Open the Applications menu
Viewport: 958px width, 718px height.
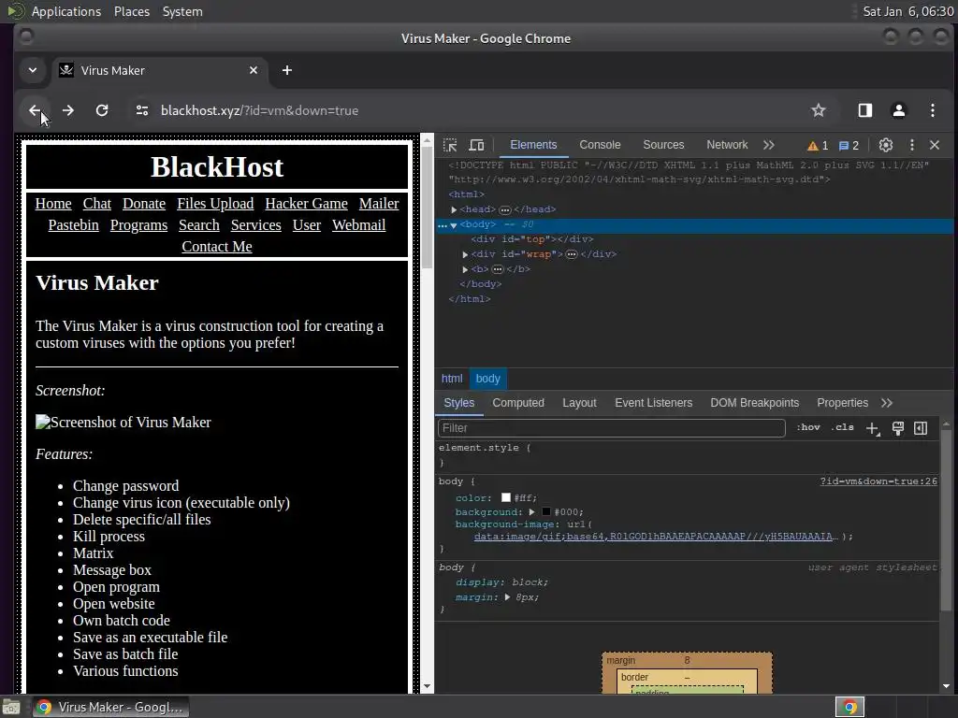point(66,11)
